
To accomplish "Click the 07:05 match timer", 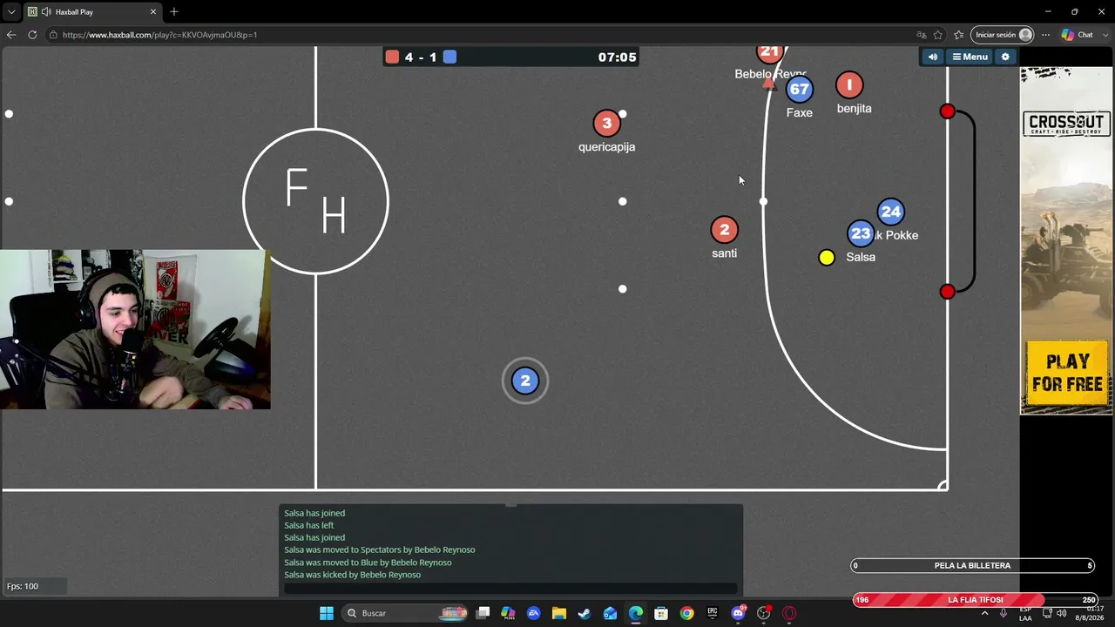I will [x=617, y=57].
